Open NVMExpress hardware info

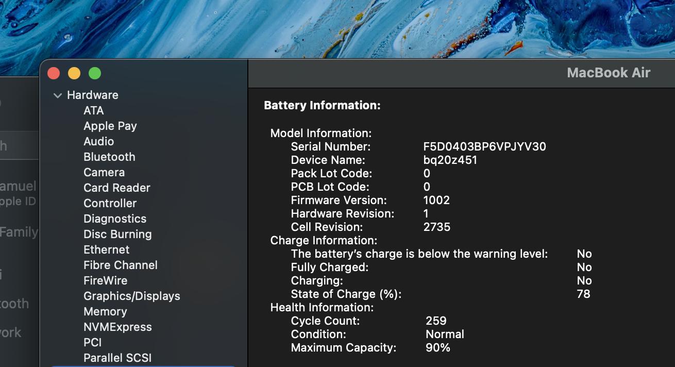(117, 327)
